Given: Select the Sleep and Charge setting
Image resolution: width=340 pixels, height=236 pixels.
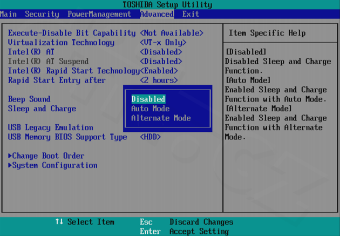Looking at the screenshot, I should (x=42, y=109).
